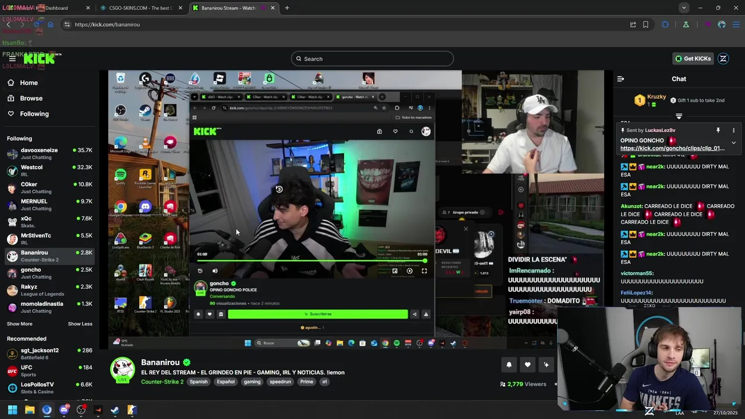Click the share page icon
This screenshot has height=419, width=745.
tap(633, 24)
